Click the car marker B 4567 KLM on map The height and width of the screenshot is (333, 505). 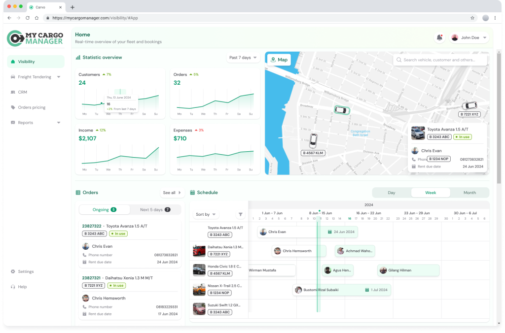[313, 141]
